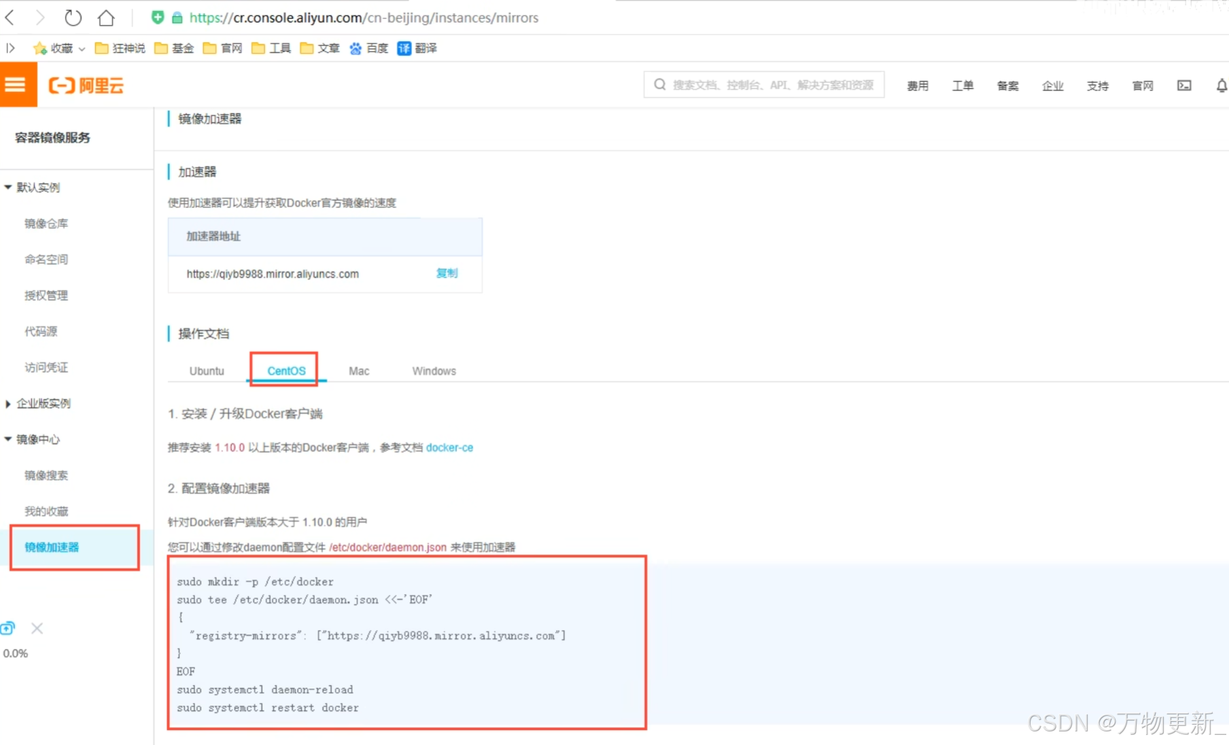Screen dimensions: 1229x745
Task: Open the 狂神说 bookmark folder
Action: 120,48
